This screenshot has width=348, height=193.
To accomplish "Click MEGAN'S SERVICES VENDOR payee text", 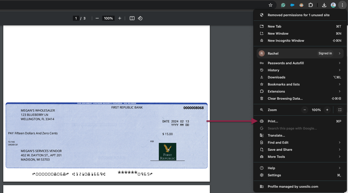I will pyautogui.click(x=41, y=151).
